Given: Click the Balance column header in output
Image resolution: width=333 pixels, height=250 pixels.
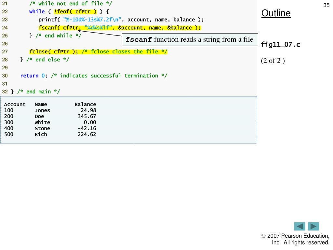Looking at the screenshot, I should click(85, 104).
